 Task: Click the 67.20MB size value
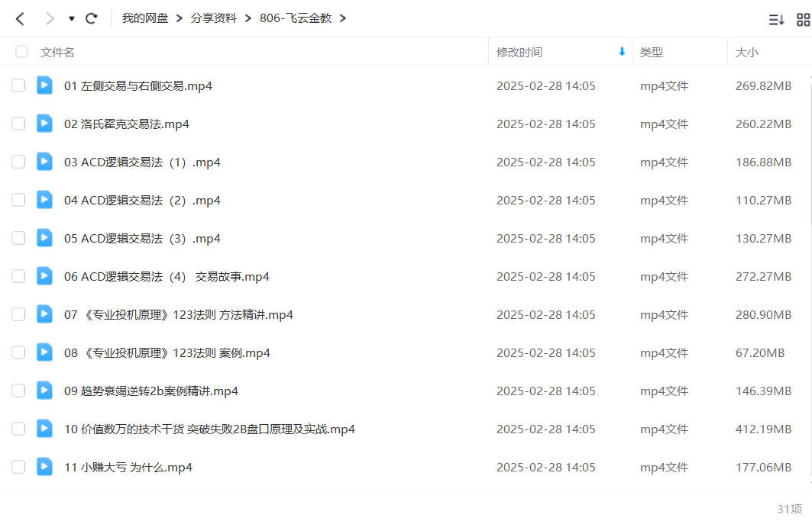[x=760, y=353]
